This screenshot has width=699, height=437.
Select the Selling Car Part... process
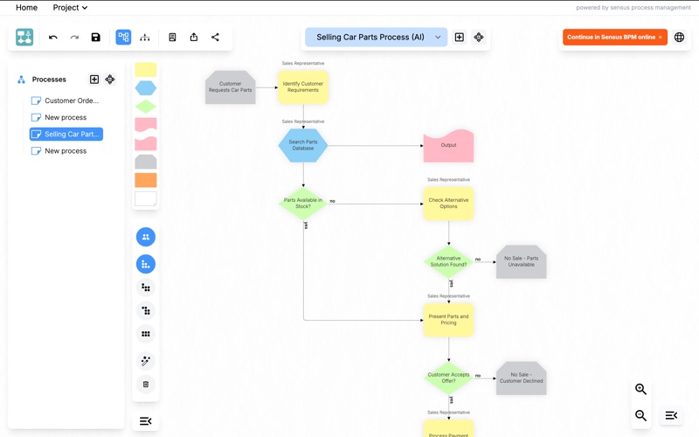point(66,135)
